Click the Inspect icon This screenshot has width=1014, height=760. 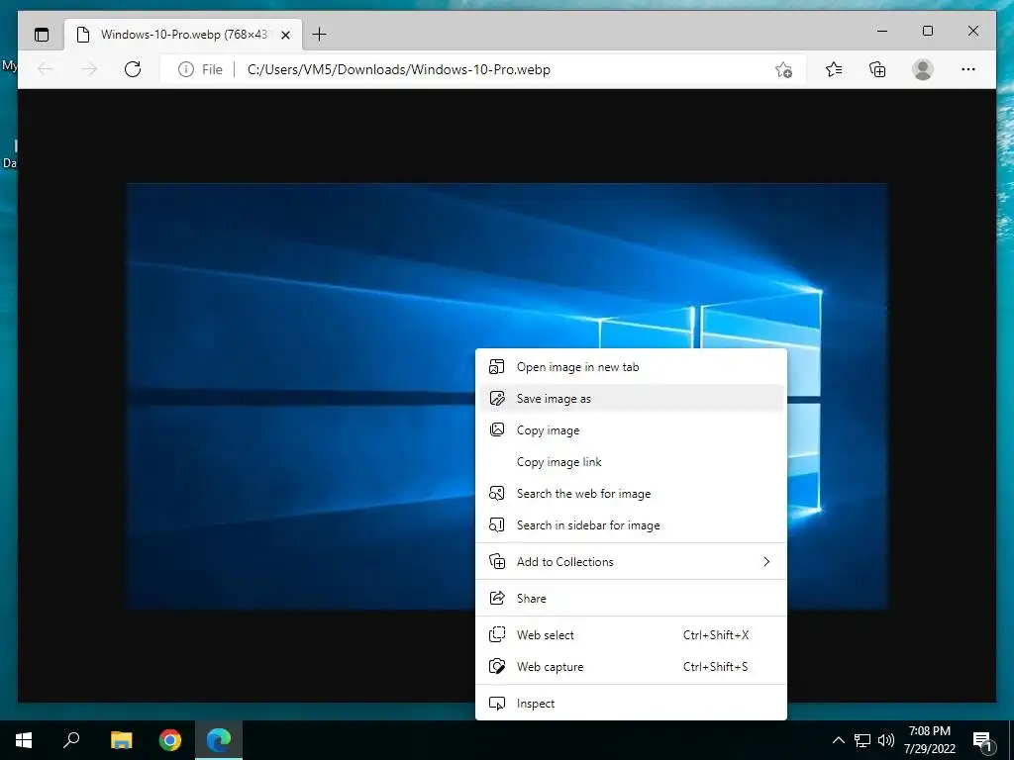tap(497, 704)
